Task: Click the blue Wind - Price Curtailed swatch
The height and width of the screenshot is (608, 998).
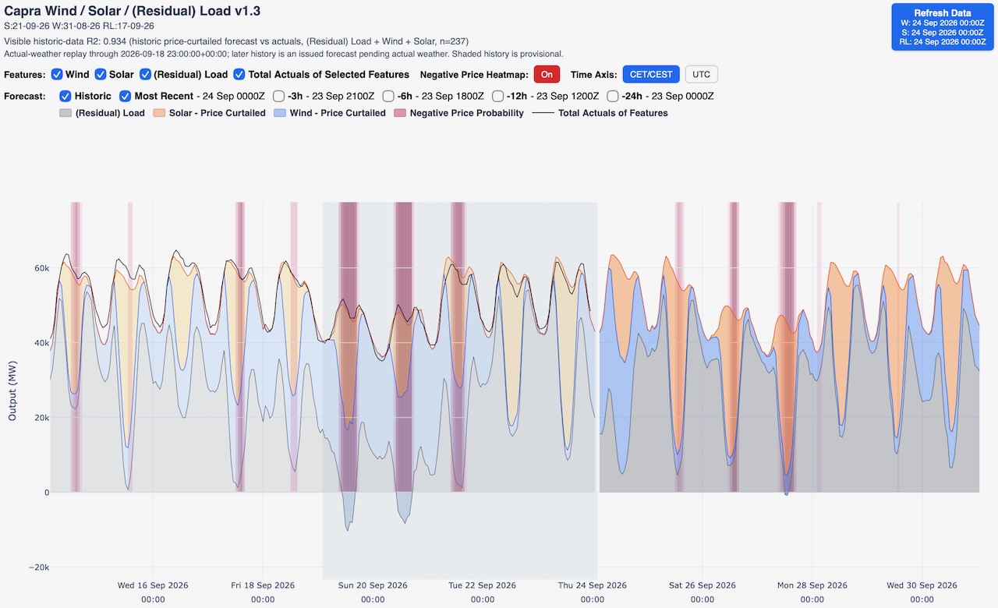Action: pyautogui.click(x=279, y=113)
